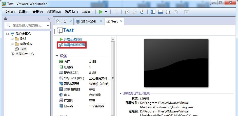Select 共享的虚拟机 in library tree
This screenshot has width=238, height=116.
pos(25,54)
